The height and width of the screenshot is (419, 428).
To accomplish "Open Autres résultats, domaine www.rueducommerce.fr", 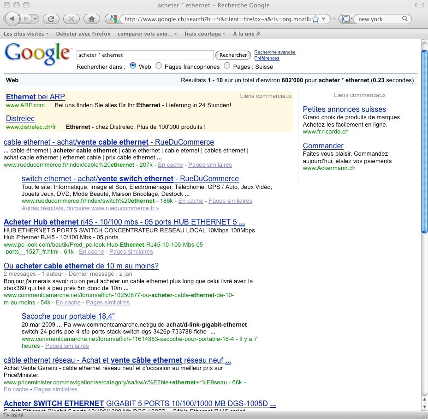I will (x=90, y=208).
